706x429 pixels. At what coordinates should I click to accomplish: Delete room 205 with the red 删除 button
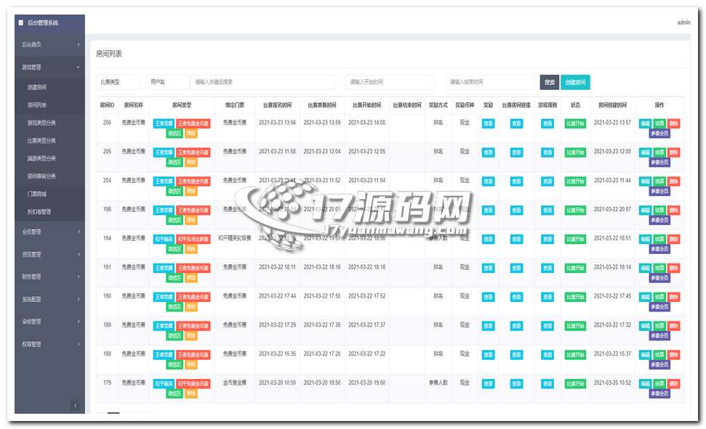(674, 152)
